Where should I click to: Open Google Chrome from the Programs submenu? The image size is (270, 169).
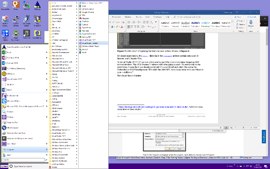point(93,12)
